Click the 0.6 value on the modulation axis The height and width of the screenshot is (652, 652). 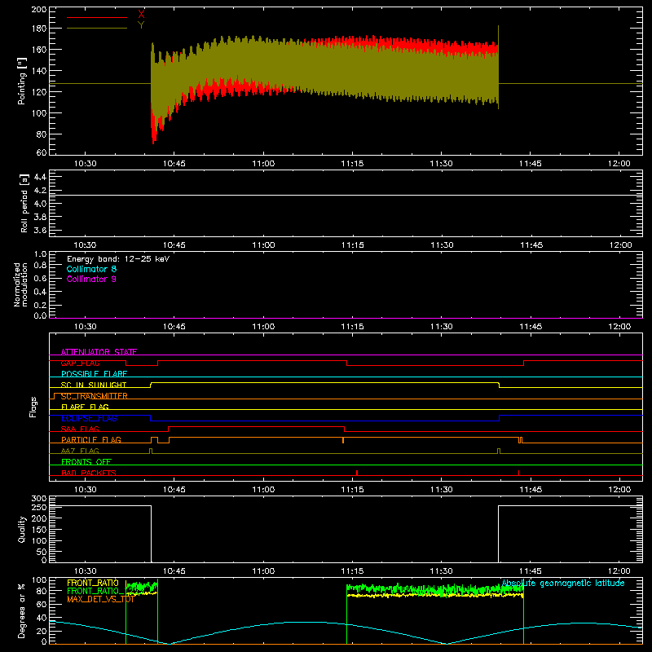pyautogui.click(x=40, y=278)
